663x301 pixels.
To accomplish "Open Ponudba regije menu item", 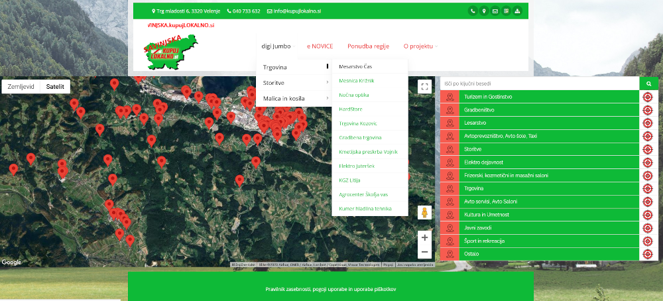I will click(x=368, y=46).
